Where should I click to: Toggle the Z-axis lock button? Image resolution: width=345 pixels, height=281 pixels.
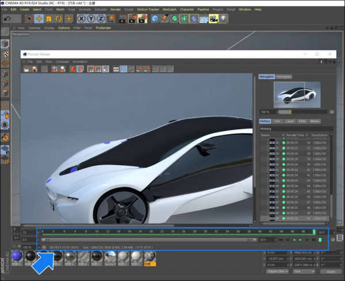click(x=101, y=19)
